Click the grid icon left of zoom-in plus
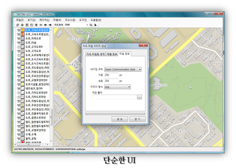 click(31, 25)
